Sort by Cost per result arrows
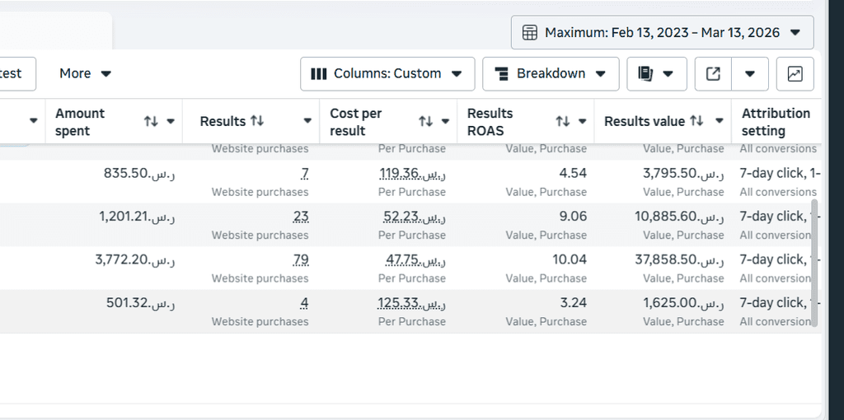The image size is (844, 420). (x=425, y=121)
